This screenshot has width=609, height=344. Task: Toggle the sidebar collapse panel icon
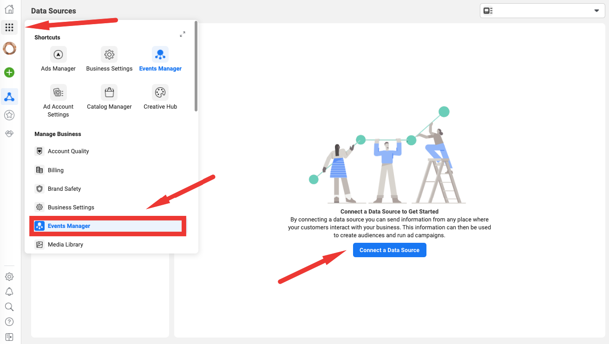point(9,337)
